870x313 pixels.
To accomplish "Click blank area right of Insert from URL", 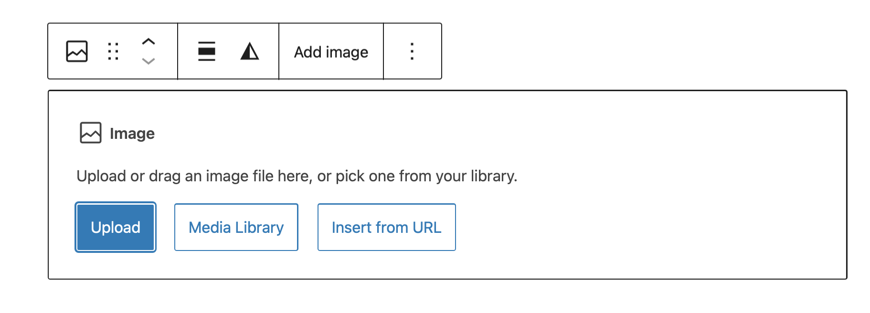I will (x=621, y=227).
